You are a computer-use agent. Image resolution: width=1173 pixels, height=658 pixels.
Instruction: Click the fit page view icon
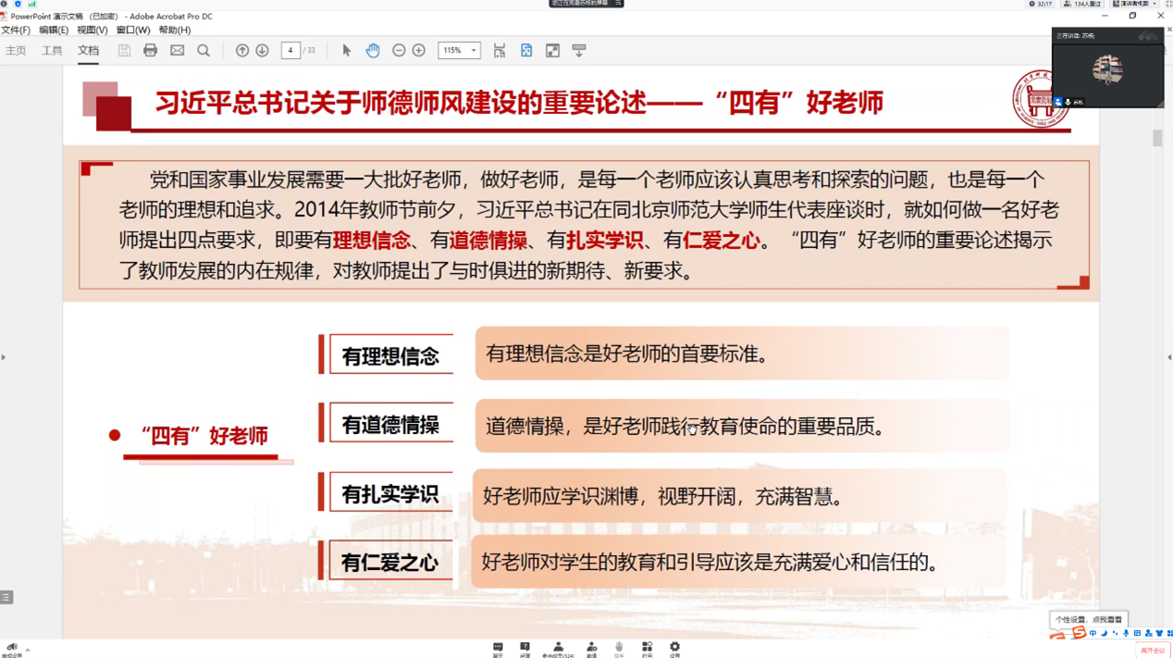[526, 50]
